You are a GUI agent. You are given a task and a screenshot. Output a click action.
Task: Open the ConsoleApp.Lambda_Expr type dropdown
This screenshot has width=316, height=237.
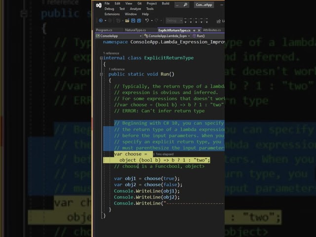[x=167, y=36]
